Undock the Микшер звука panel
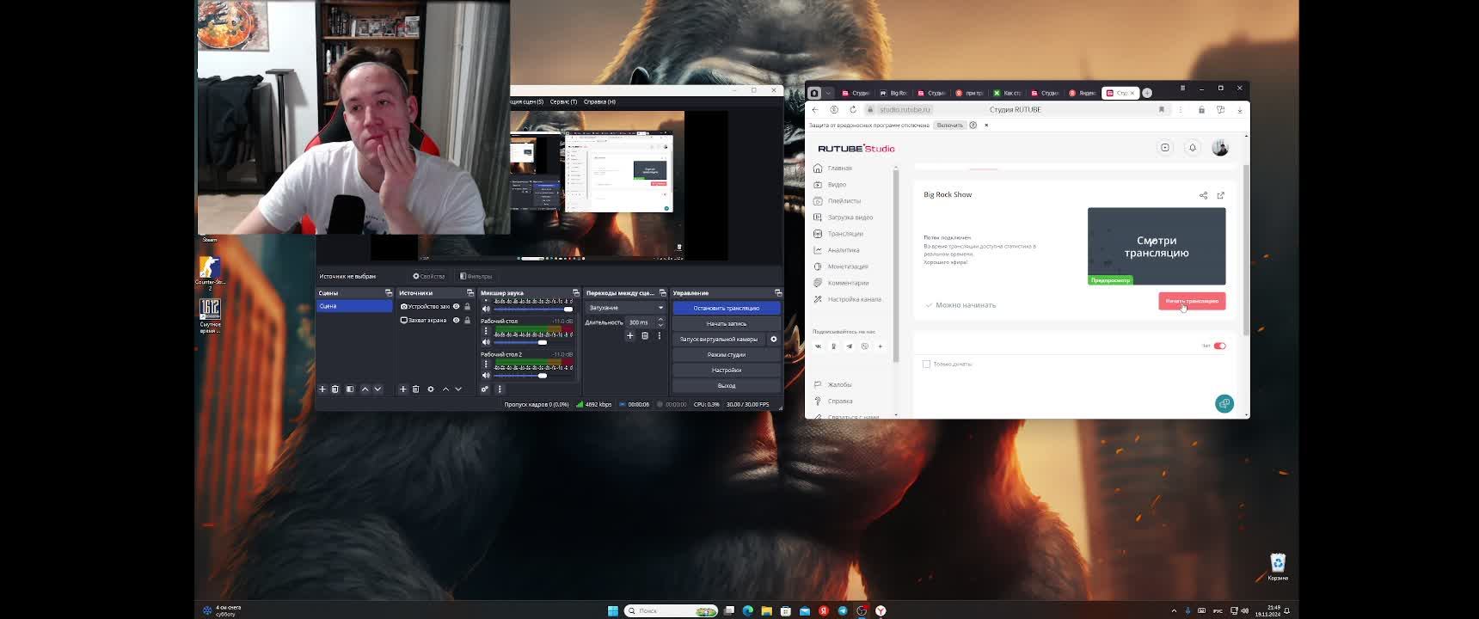Viewport: 1479px width, 619px height. 576,292
